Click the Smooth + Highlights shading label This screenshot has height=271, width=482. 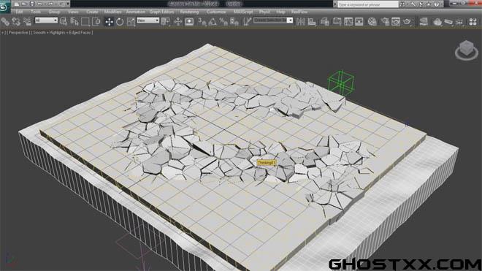(49, 32)
